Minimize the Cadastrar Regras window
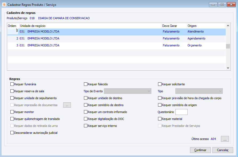 pyautogui.click(x=213, y=5)
